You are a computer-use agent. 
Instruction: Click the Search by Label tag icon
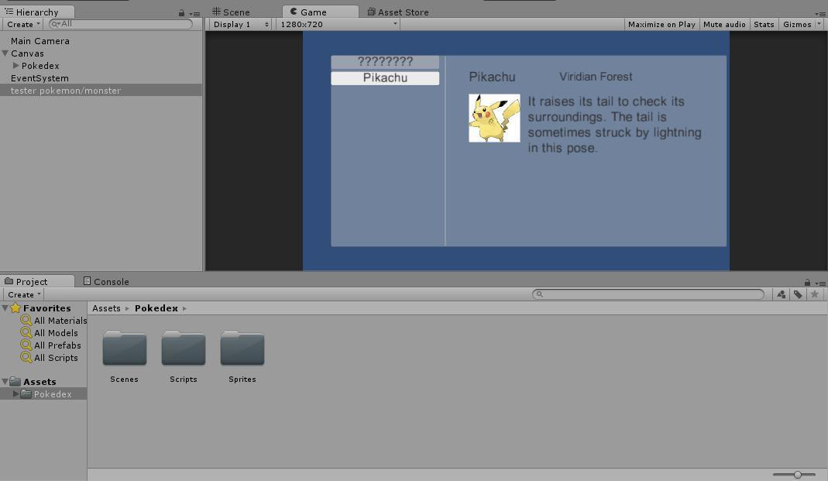tap(798, 294)
